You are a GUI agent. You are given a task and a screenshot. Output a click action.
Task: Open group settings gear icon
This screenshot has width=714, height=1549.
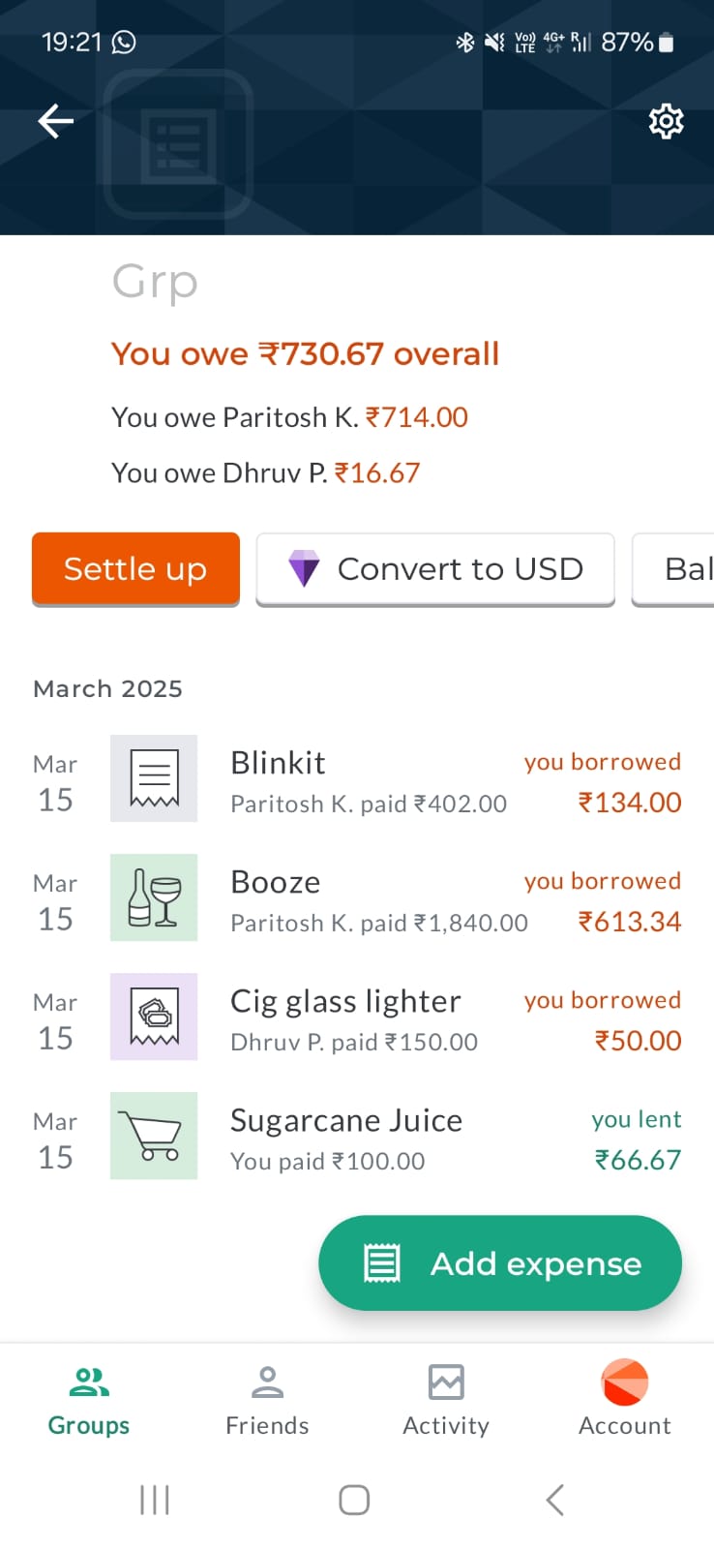[666, 122]
